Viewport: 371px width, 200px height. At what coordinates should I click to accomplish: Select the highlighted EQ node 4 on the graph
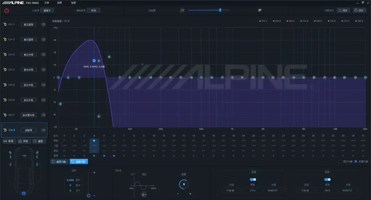coord(94,61)
